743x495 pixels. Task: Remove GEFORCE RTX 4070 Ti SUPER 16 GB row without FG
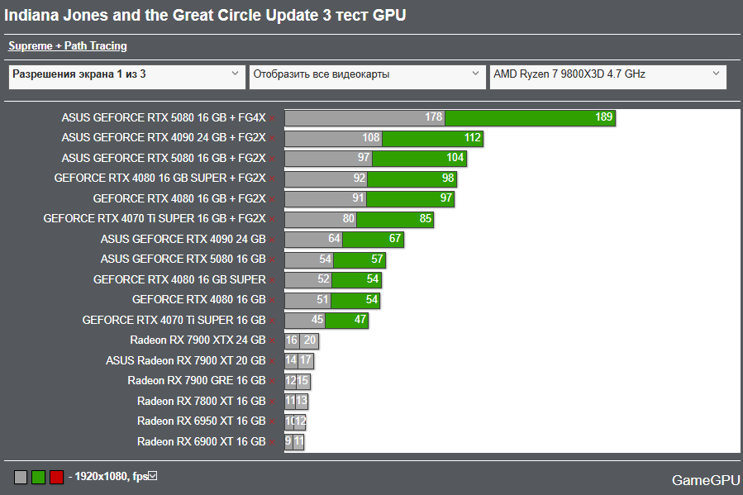tap(272, 321)
